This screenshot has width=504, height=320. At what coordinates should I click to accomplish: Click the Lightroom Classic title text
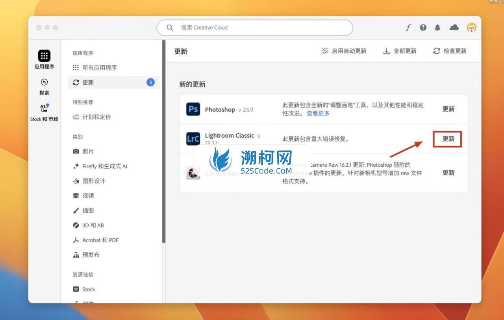230,136
